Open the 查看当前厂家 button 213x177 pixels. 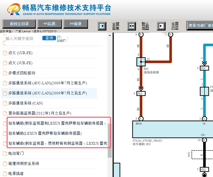tap(200, 25)
